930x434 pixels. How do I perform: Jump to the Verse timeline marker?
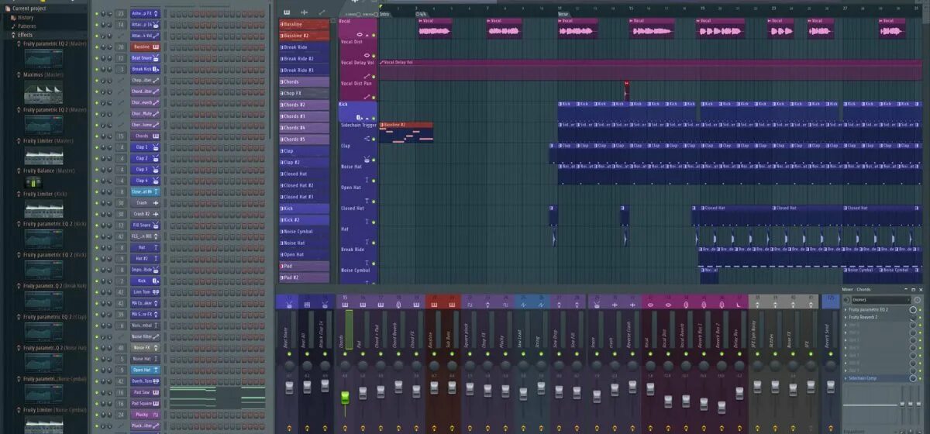pyautogui.click(x=564, y=14)
